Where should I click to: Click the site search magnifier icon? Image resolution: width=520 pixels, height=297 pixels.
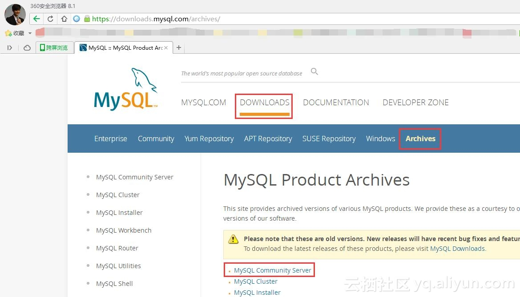click(314, 71)
